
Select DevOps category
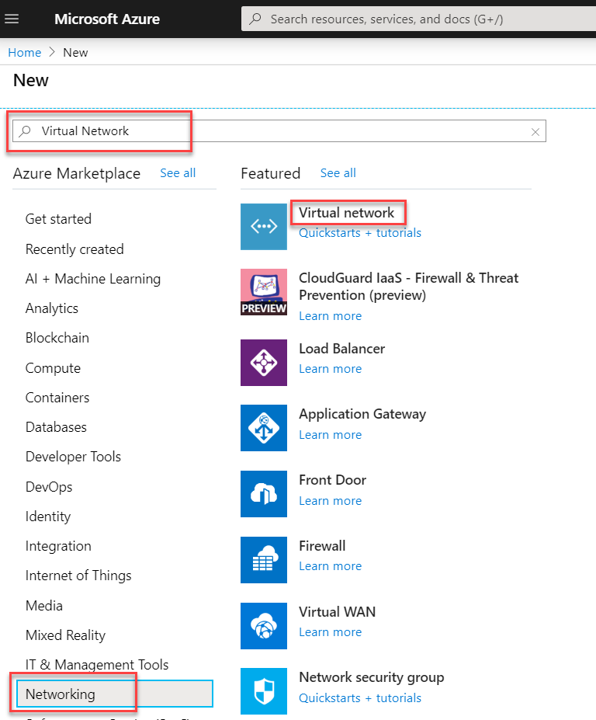point(49,487)
